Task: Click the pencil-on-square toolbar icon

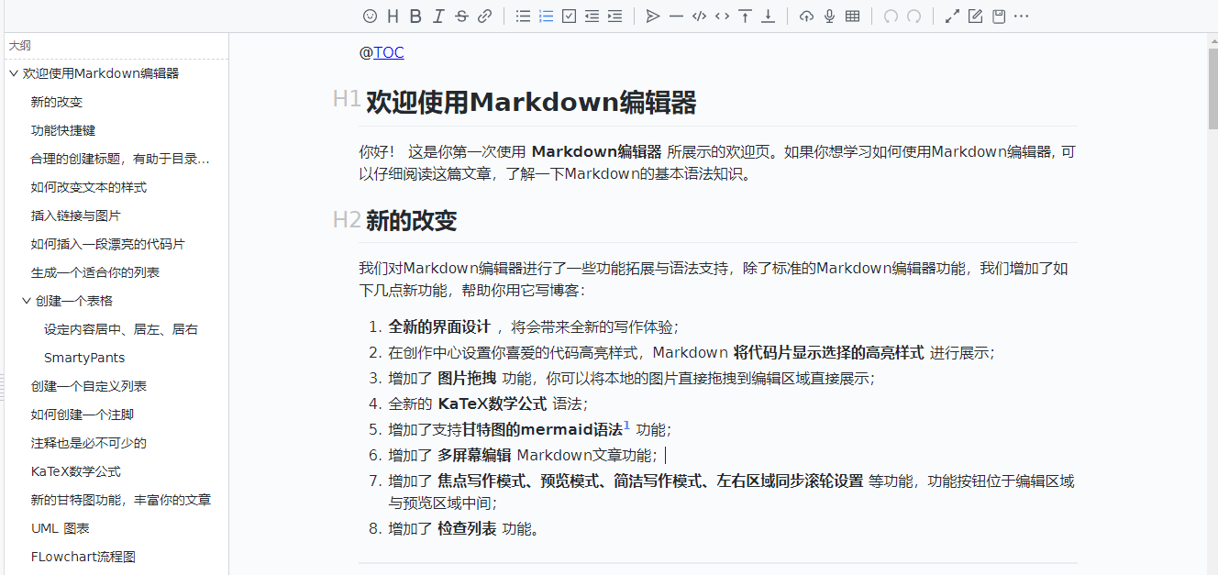Action: (975, 16)
